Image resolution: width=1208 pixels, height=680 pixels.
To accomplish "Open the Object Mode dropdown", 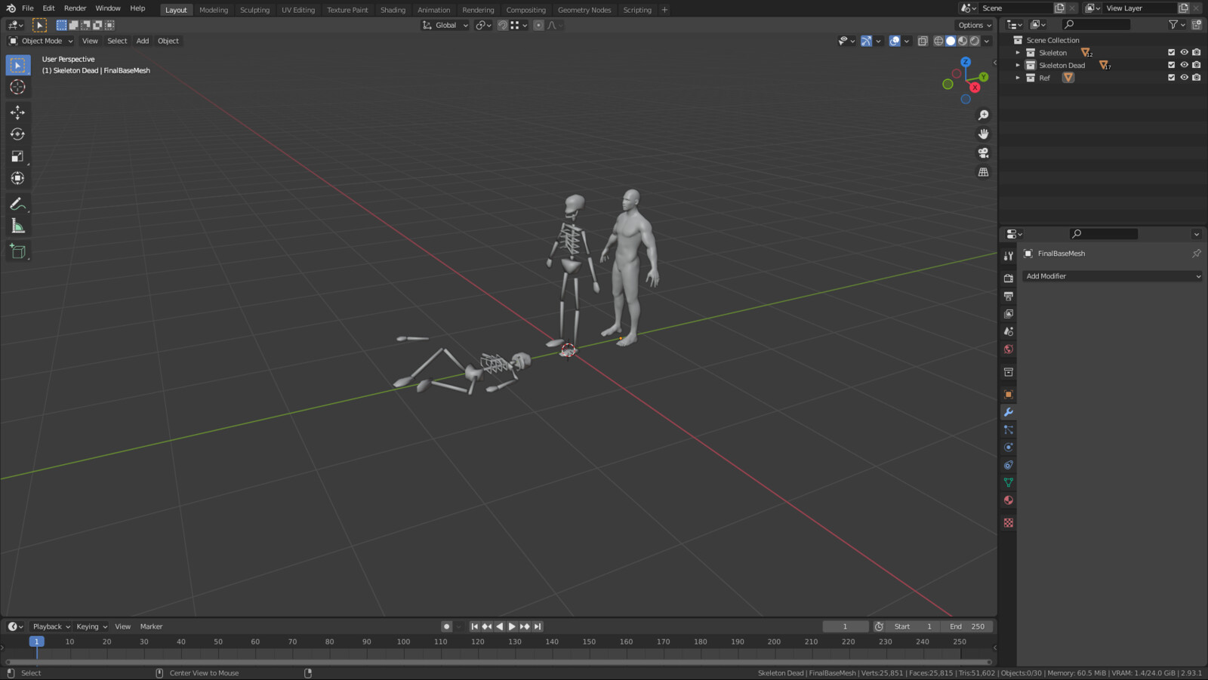I will click(41, 41).
